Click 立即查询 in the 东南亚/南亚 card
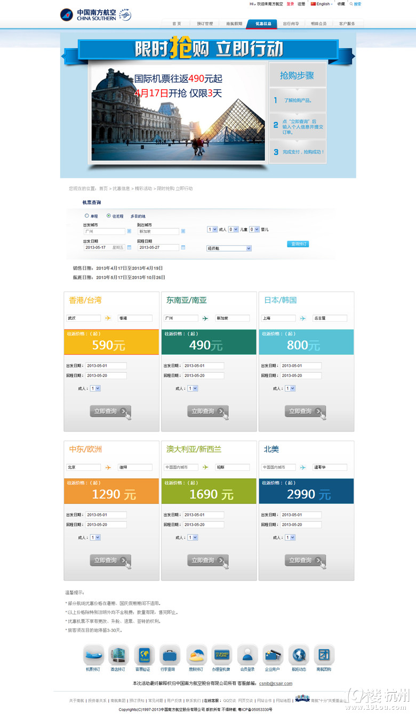The width and height of the screenshot is (416, 714). 208,411
